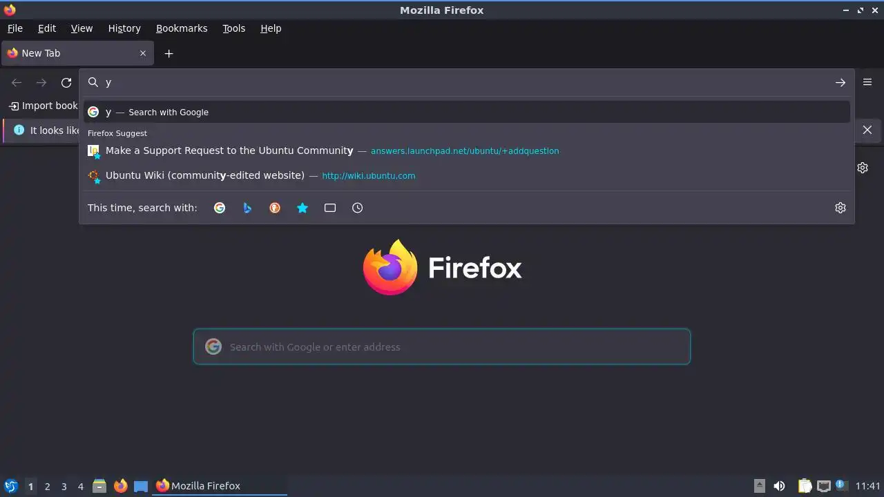Click the Firefox logo on the new tab page
The width and height of the screenshot is (884, 497).
(442, 267)
